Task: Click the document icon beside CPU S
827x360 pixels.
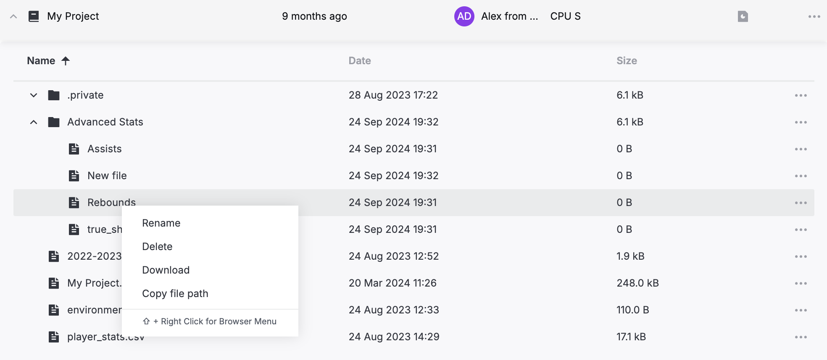Action: pyautogui.click(x=743, y=16)
